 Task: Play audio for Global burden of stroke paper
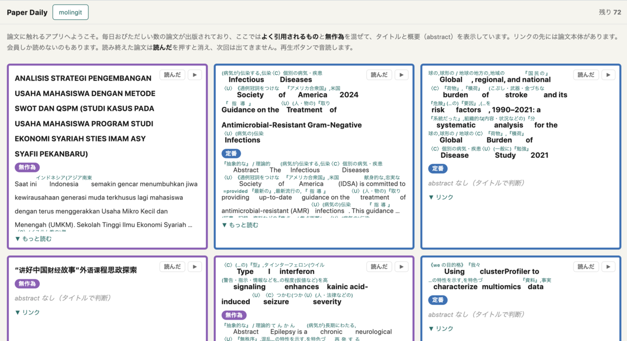click(x=608, y=75)
